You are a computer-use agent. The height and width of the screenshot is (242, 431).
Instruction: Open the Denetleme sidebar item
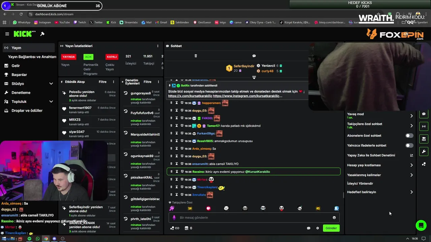29,93
